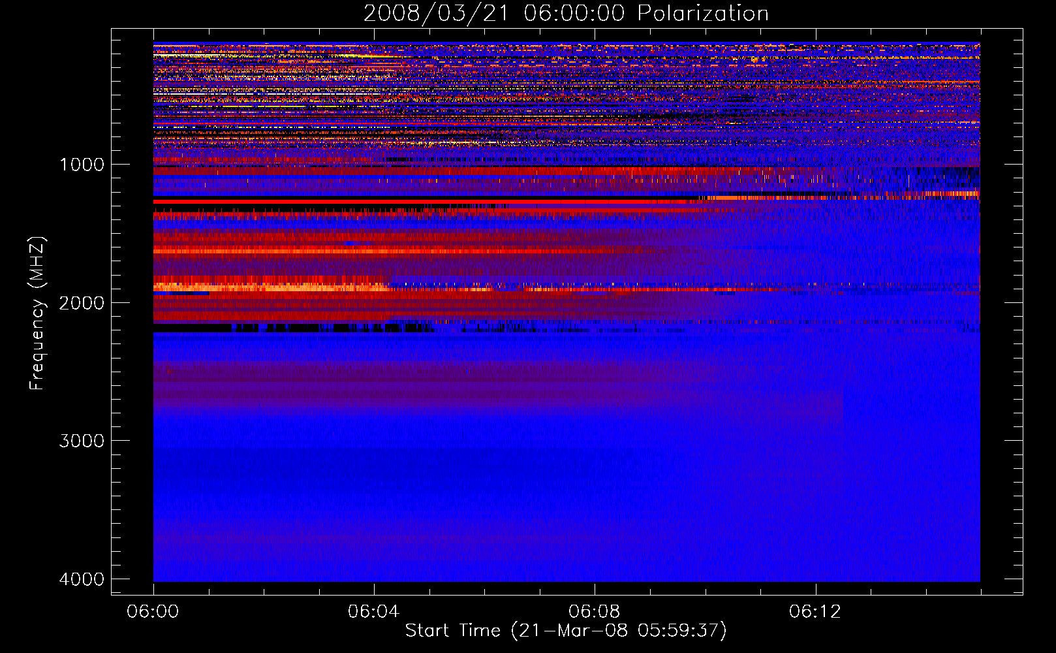Click the 4000 frequency tick label
This screenshot has height=653, width=1056.
[82, 579]
